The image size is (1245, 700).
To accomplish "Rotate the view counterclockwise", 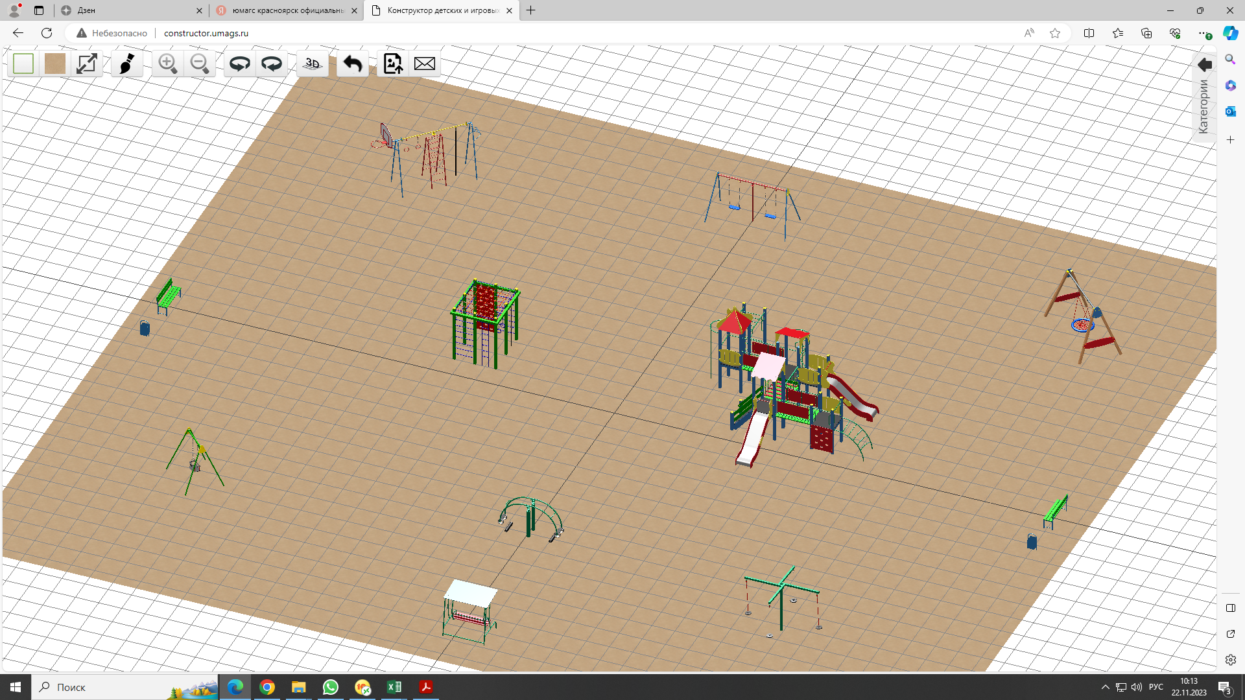I will 240,64.
